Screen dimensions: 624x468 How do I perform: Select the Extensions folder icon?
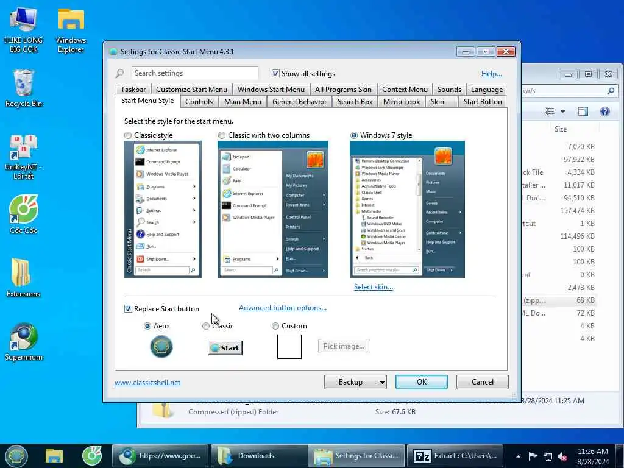coord(24,278)
